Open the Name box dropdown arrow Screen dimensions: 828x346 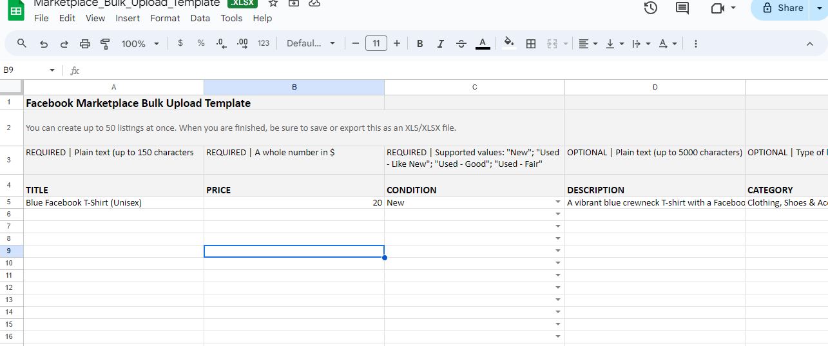pos(52,70)
